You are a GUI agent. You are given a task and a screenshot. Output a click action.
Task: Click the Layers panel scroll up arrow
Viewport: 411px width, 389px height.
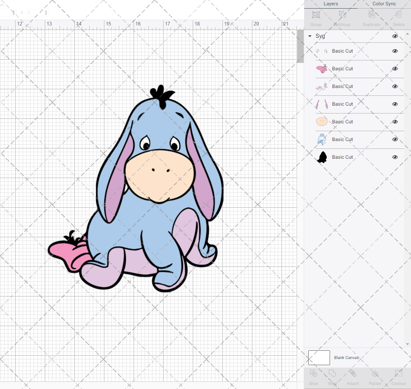(x=407, y=35)
